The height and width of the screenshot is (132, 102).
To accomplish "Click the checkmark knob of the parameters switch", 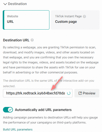I will click(x=10, y=110).
